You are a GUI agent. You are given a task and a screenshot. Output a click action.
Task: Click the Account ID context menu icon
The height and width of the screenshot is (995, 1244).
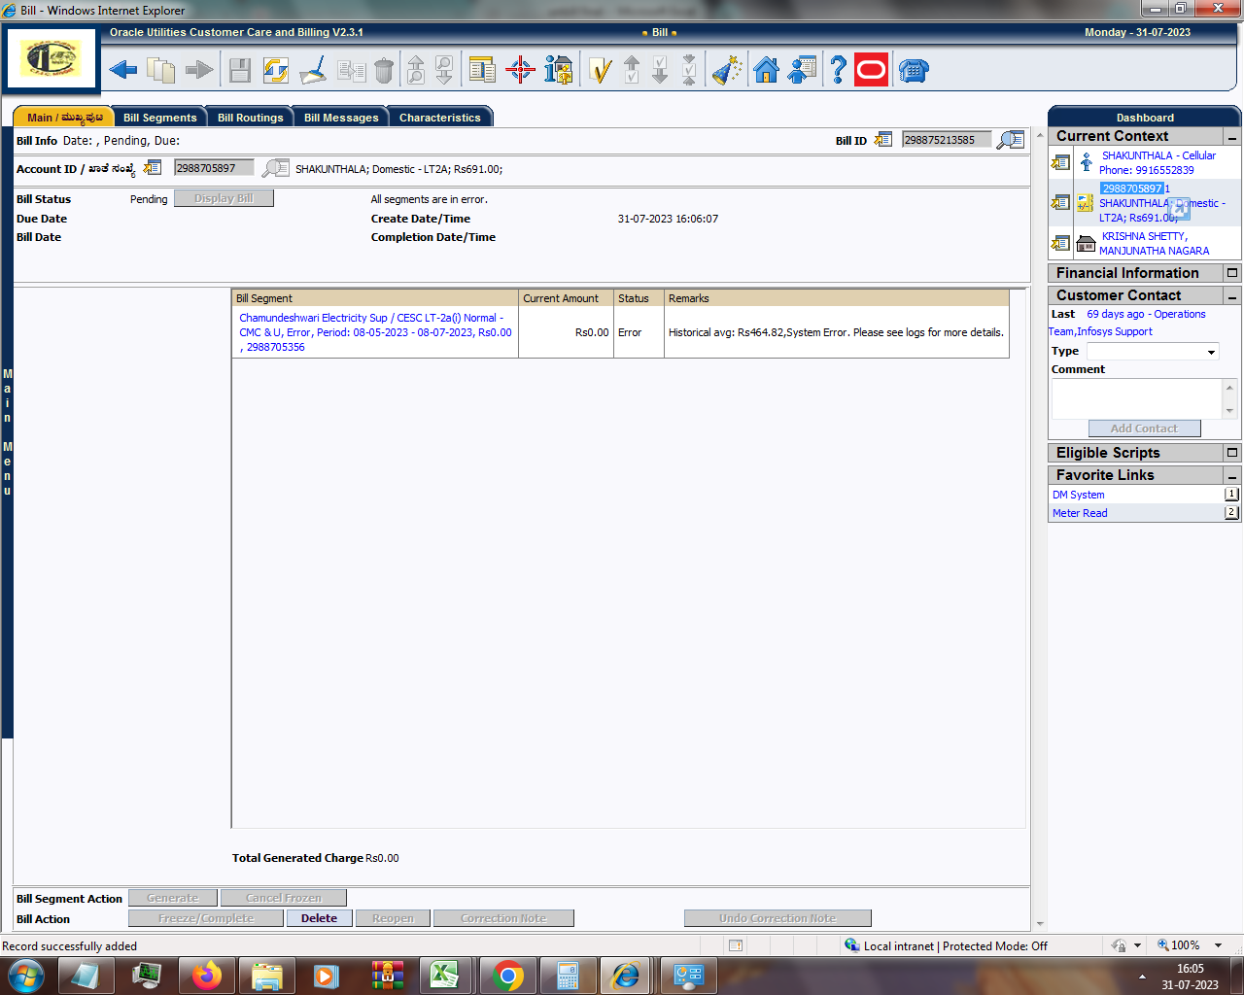(x=153, y=168)
